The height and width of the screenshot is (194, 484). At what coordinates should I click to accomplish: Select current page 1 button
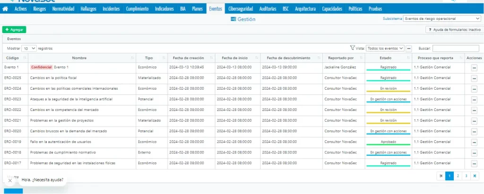click(449, 176)
